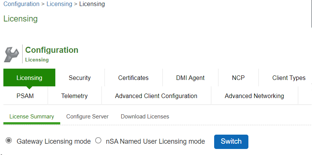This screenshot has width=312, height=155.
Task: Open the Client Types tab
Action: [289, 78]
